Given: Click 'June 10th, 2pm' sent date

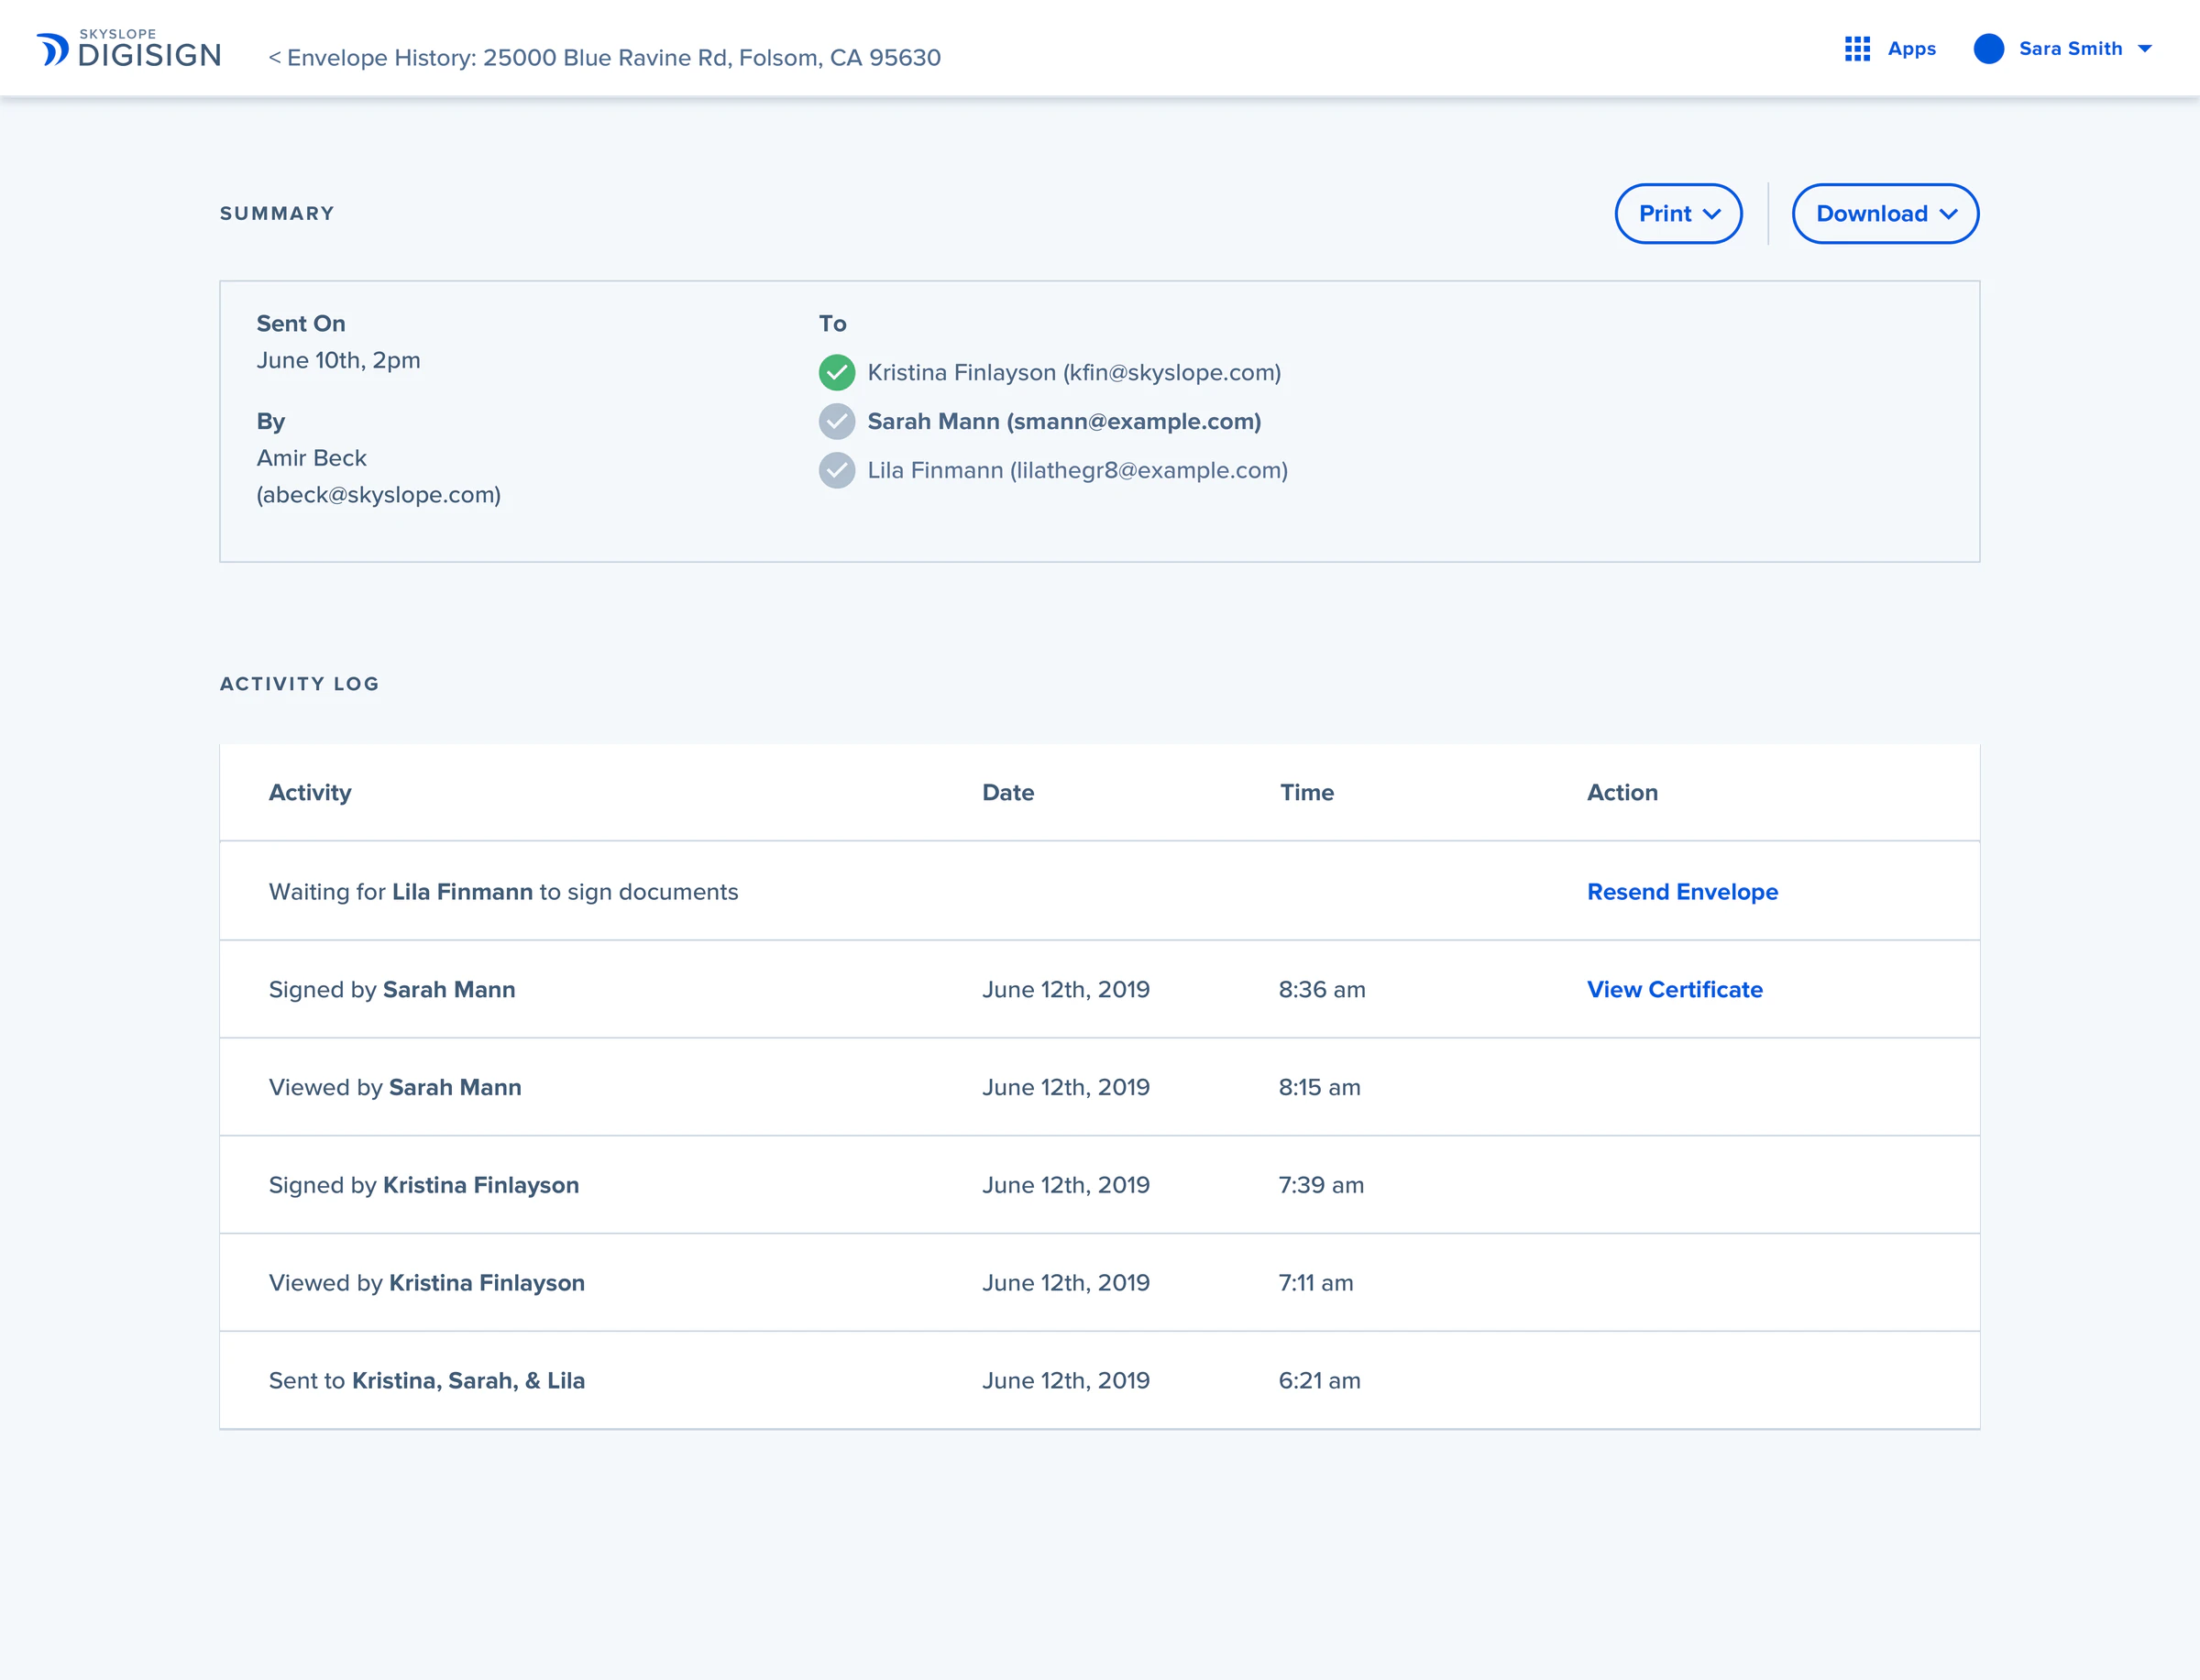Looking at the screenshot, I should tap(338, 361).
